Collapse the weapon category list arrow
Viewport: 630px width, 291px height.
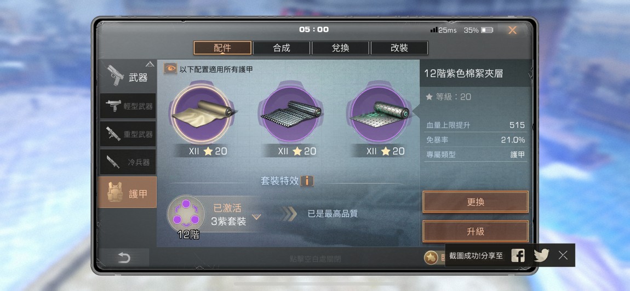[150, 64]
